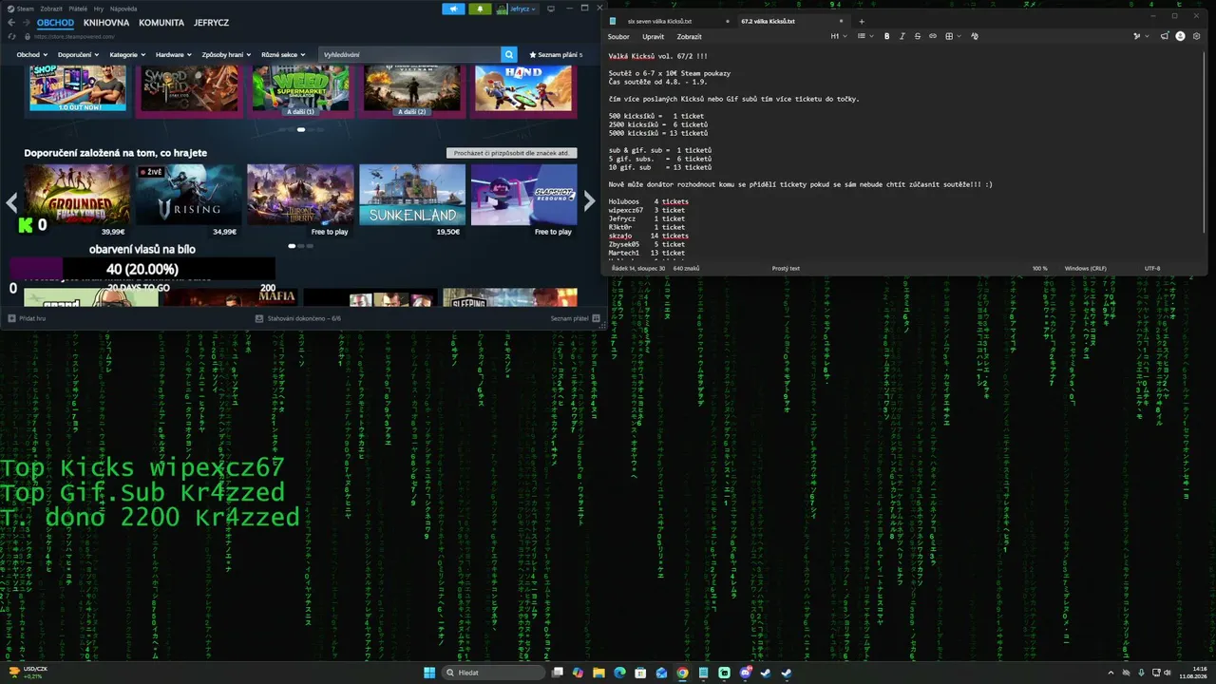Screen dimensions: 1216x684
Task: Open the Soubor menu in Notepad
Action: pos(618,36)
